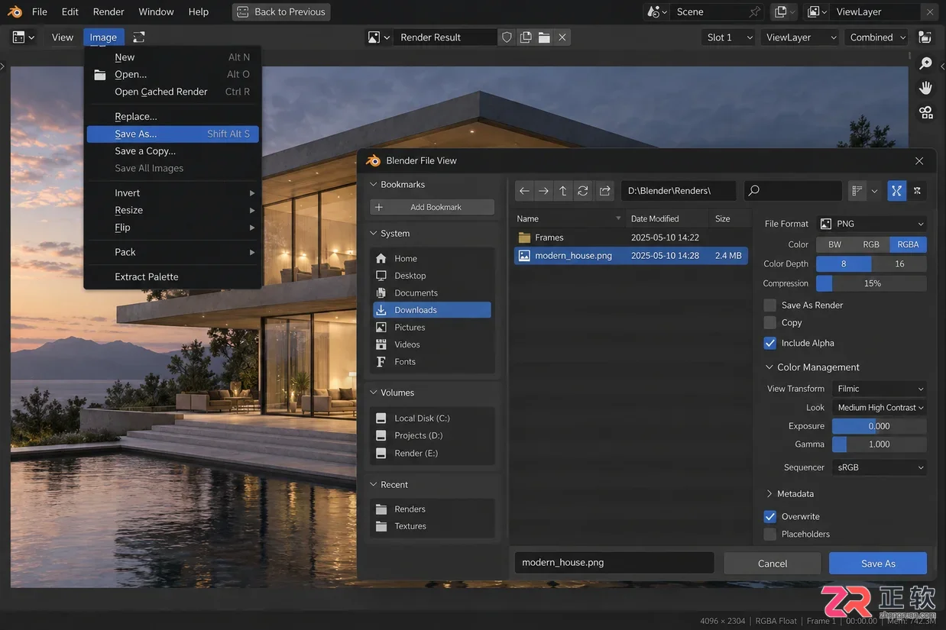Select the hand pan tool
Screen dimensions: 946x630
point(926,88)
